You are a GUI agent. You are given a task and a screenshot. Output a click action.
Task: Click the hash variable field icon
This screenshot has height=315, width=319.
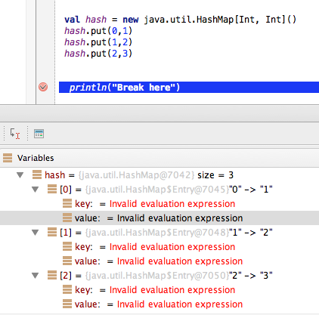click(37, 174)
